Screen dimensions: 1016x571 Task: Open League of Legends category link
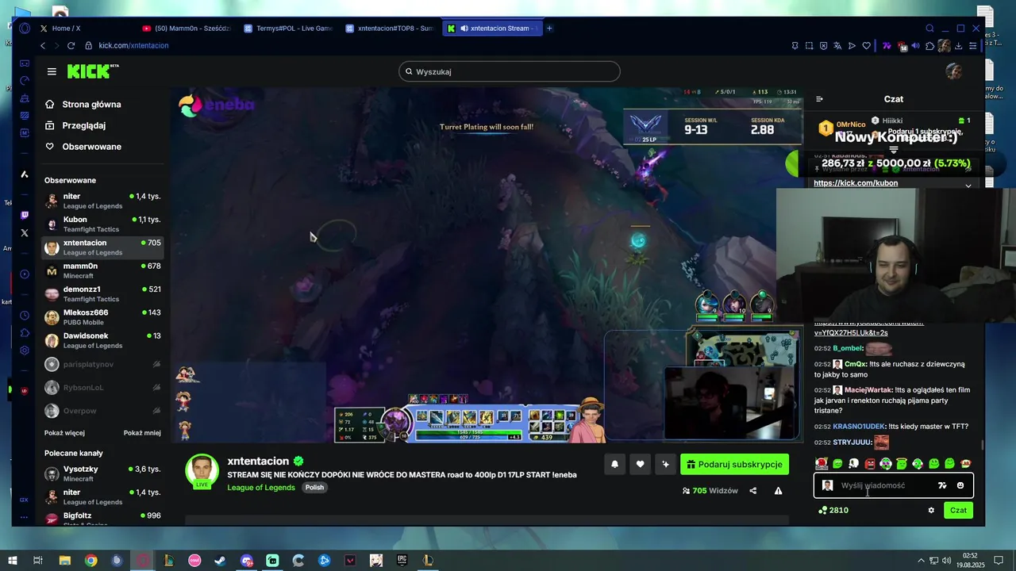pos(261,488)
